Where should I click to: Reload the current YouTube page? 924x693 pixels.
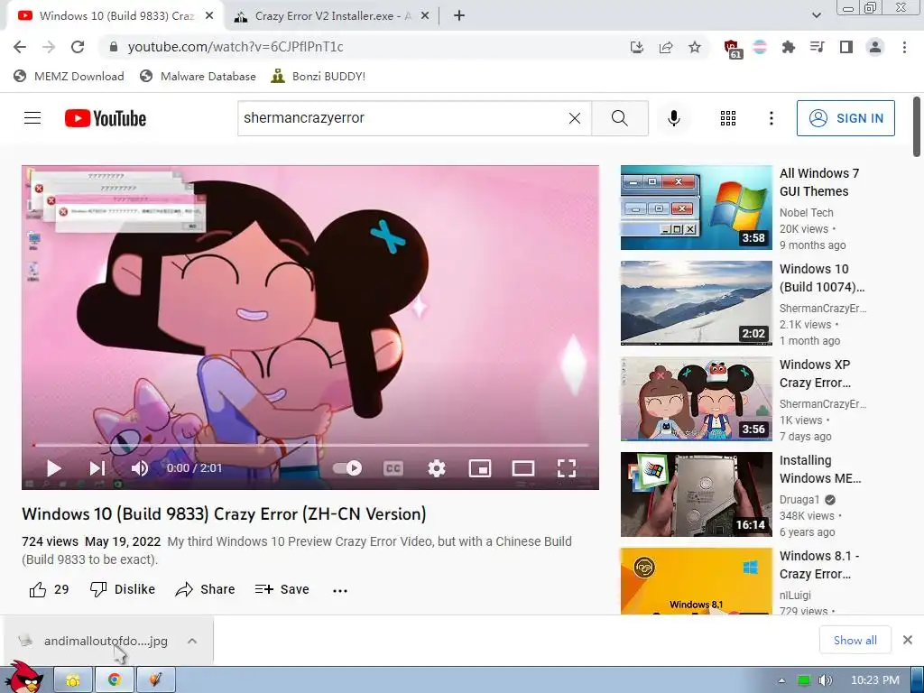point(78,47)
